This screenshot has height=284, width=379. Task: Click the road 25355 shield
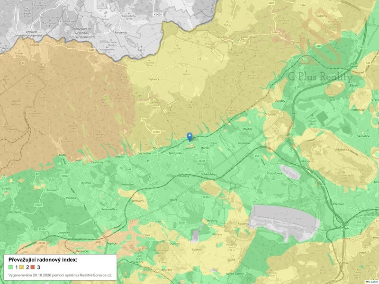click(202, 160)
